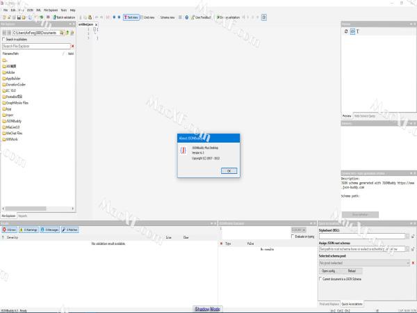The width and height of the screenshot is (417, 313).
Task: Select the DonationCoder folder
Action: point(14,85)
